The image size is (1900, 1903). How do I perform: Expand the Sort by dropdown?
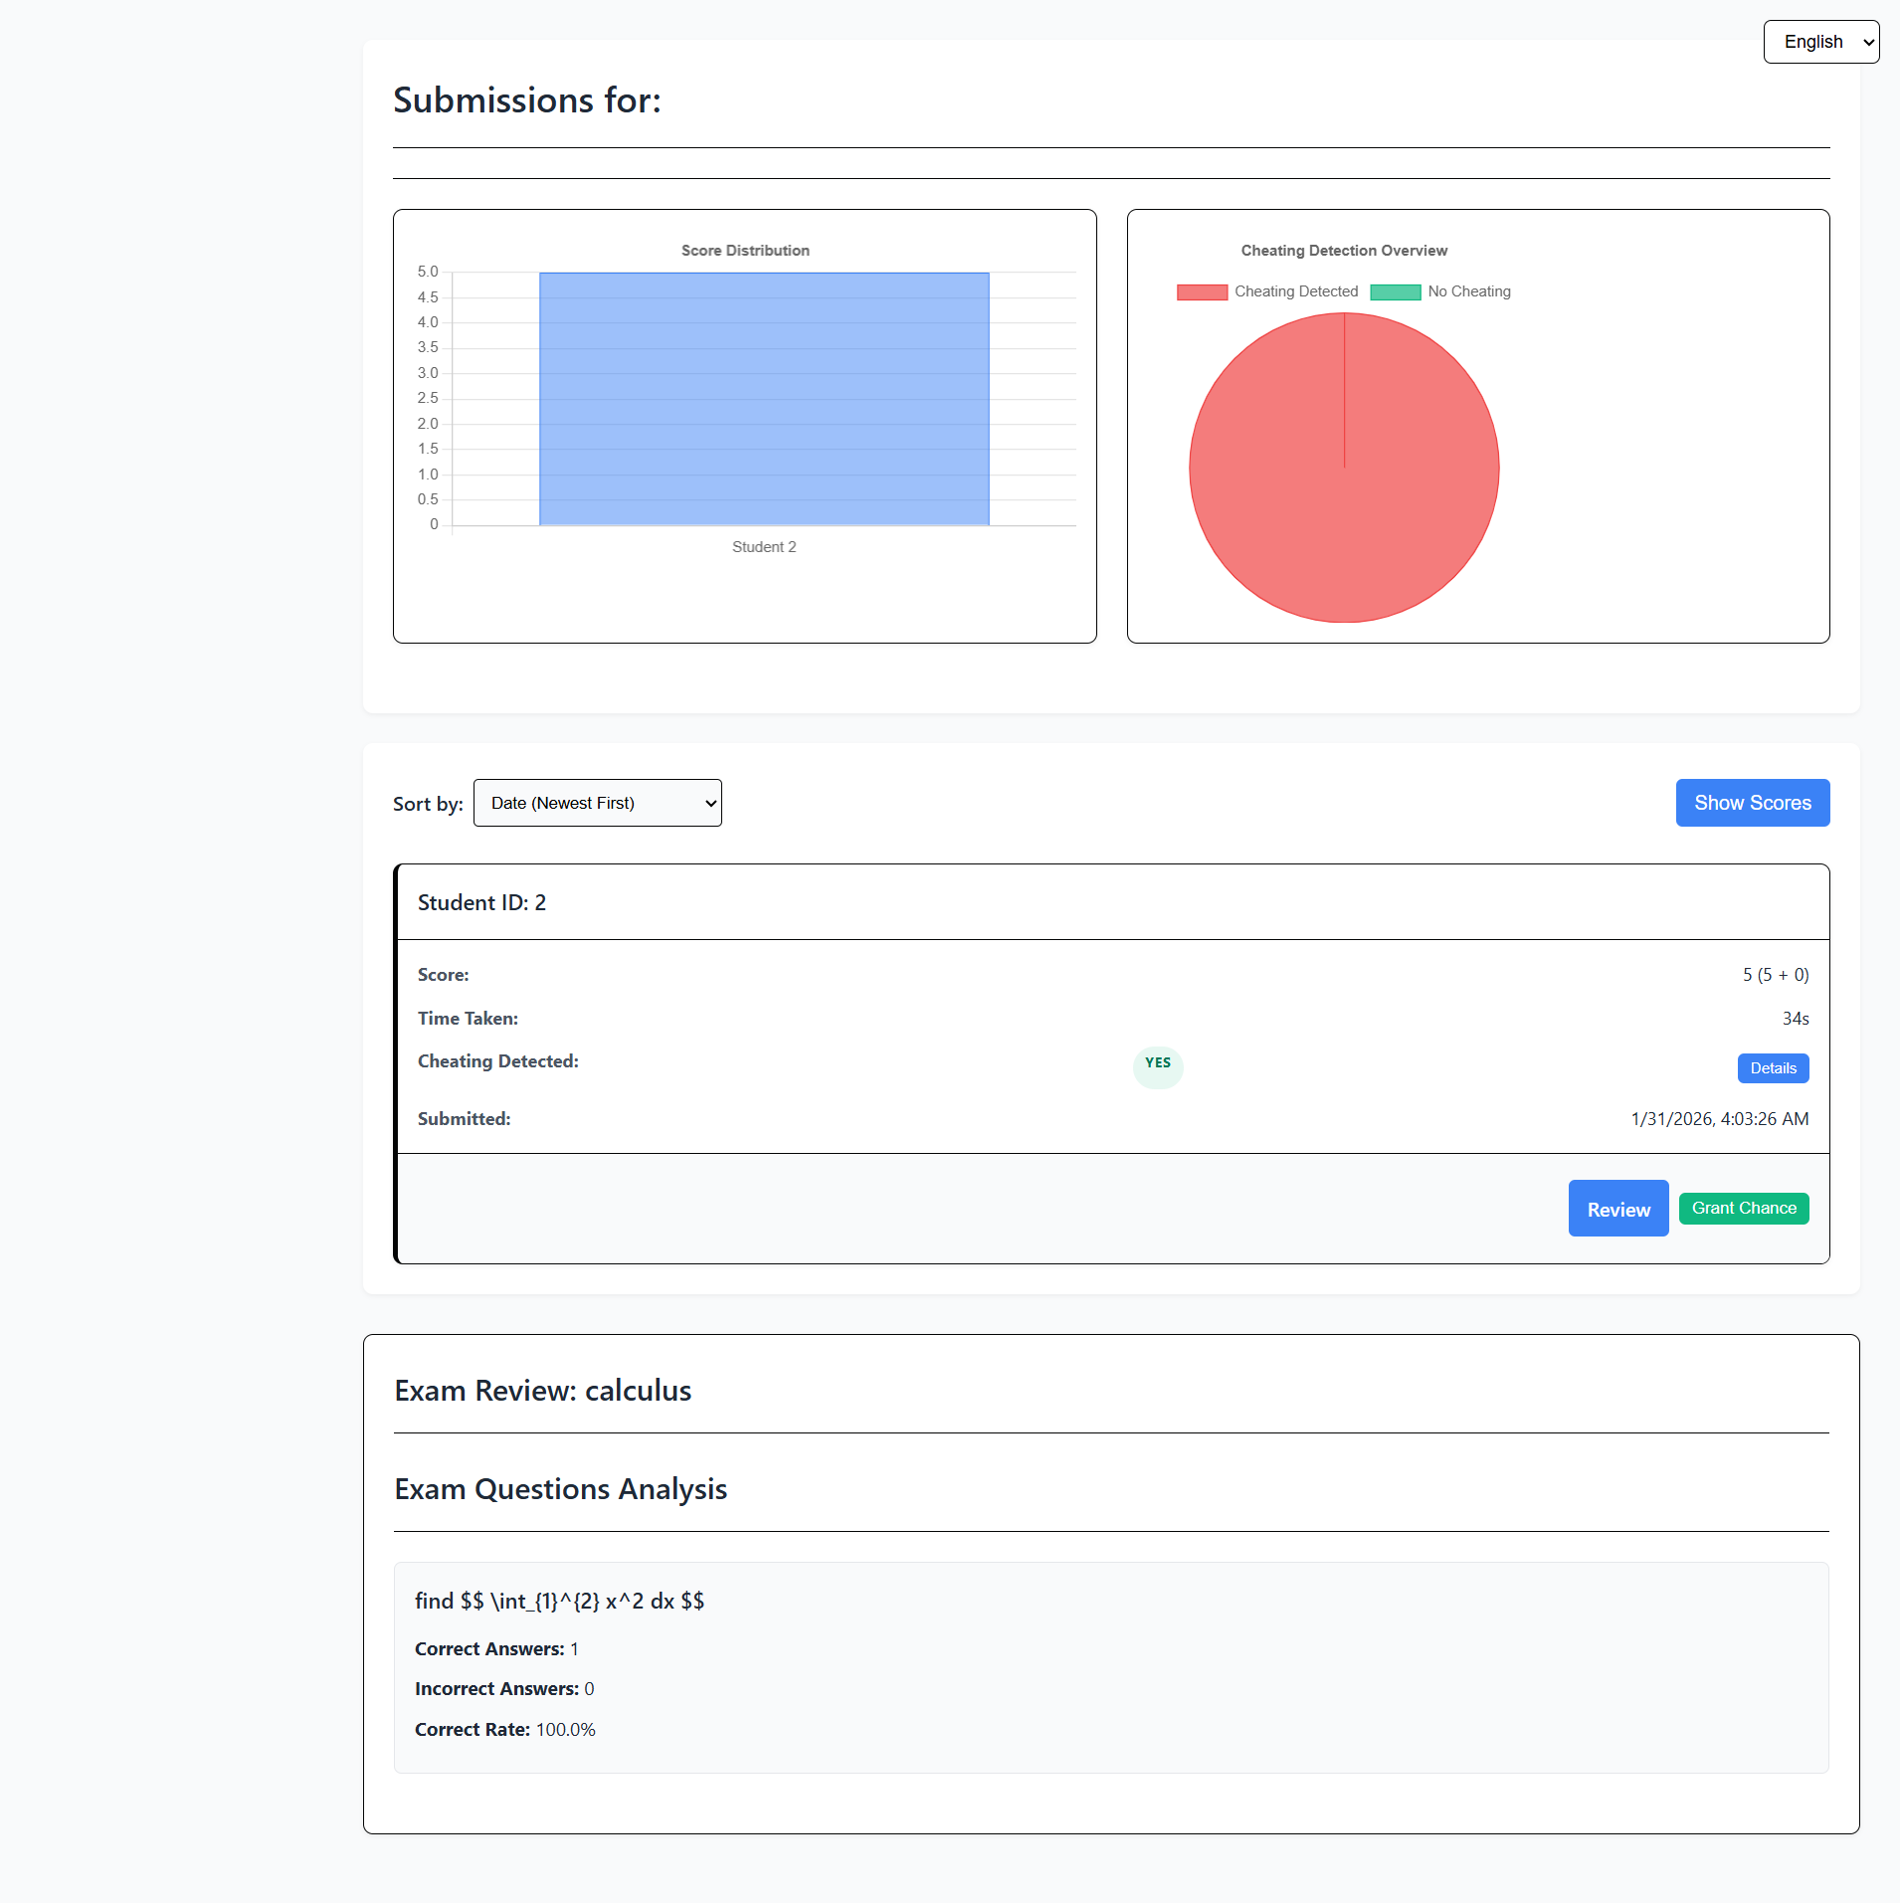tap(597, 803)
